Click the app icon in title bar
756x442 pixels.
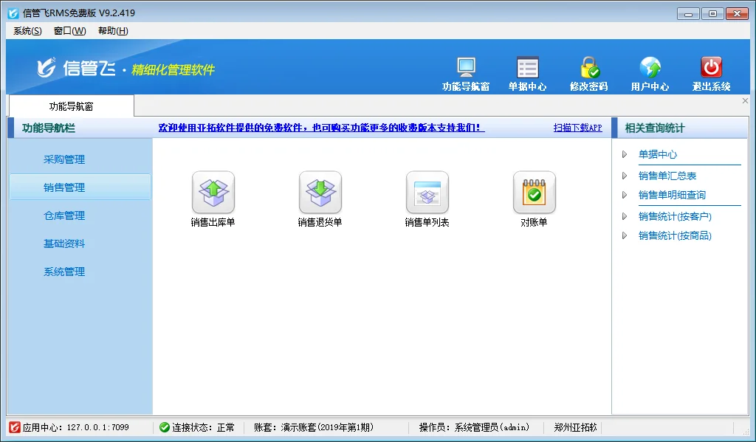(13, 13)
